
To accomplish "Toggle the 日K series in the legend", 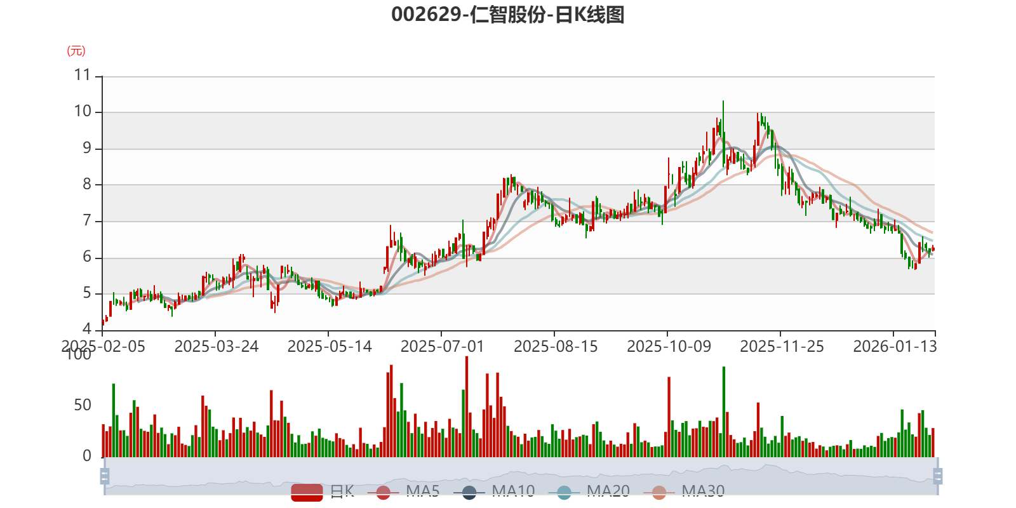I will [x=323, y=491].
